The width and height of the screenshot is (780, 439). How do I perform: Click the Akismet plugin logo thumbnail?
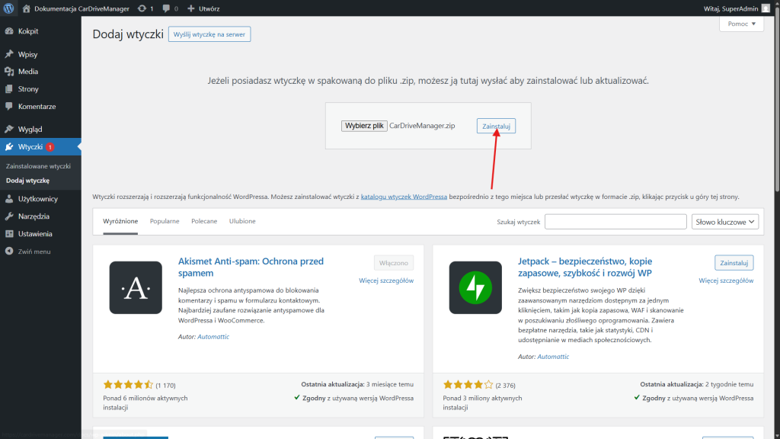click(x=136, y=288)
